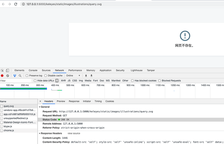Activate the element inspector picker icon
The height and width of the screenshot is (144, 224).
[x=2, y=70]
